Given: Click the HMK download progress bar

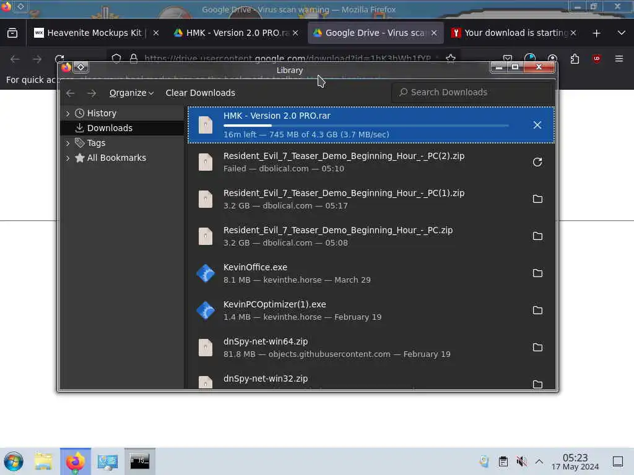Looking at the screenshot, I should 366,126.
